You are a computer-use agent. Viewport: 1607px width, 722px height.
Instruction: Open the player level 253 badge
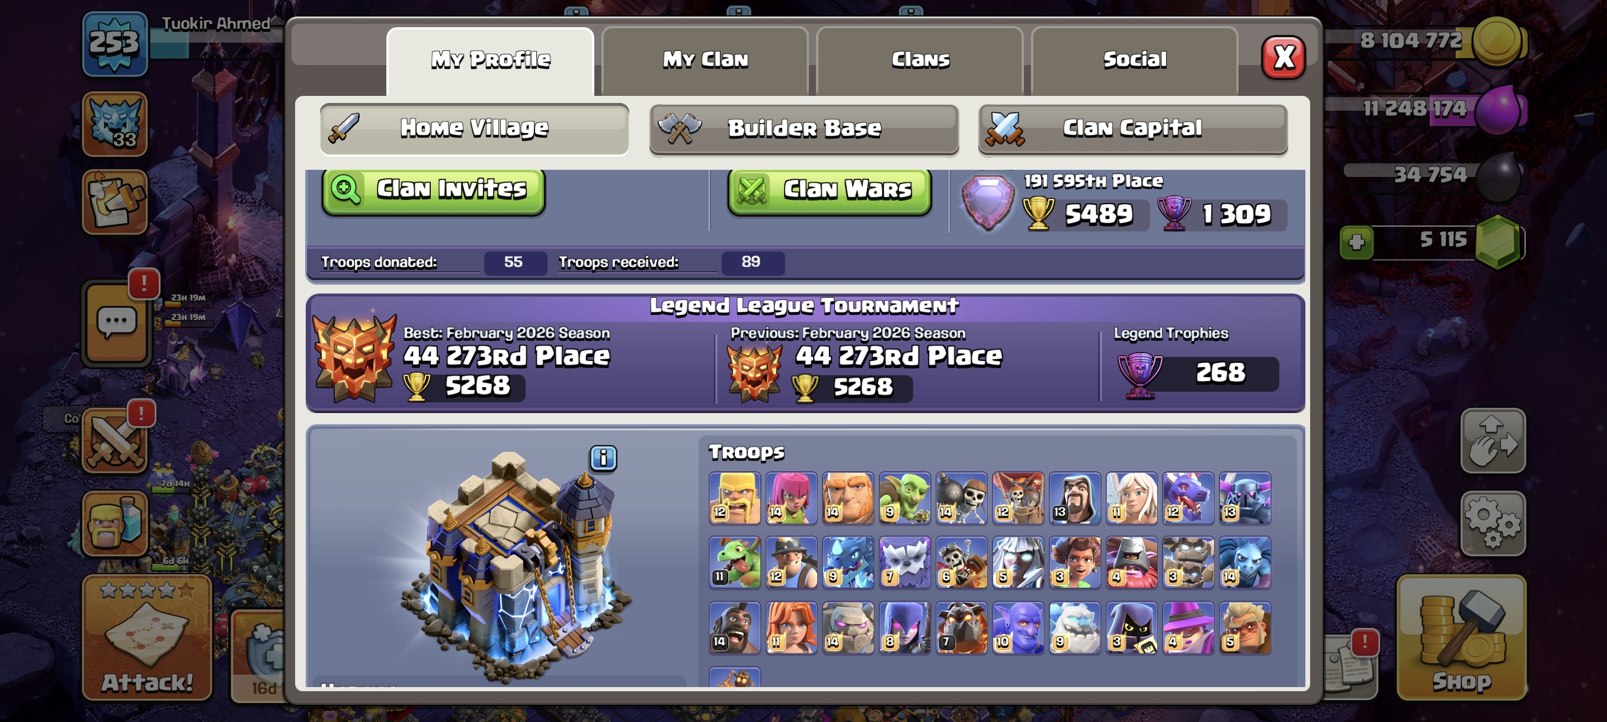click(115, 44)
